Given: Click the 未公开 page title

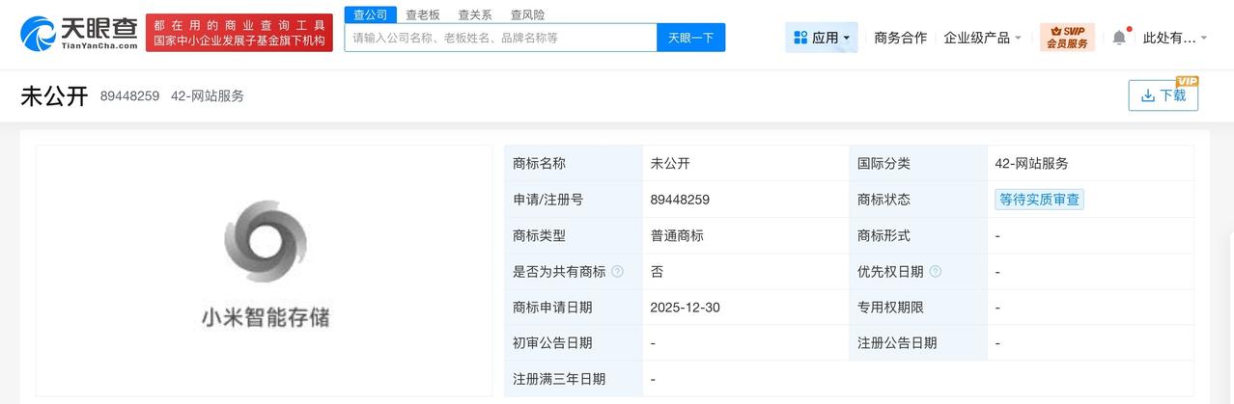Looking at the screenshot, I should pos(54,95).
